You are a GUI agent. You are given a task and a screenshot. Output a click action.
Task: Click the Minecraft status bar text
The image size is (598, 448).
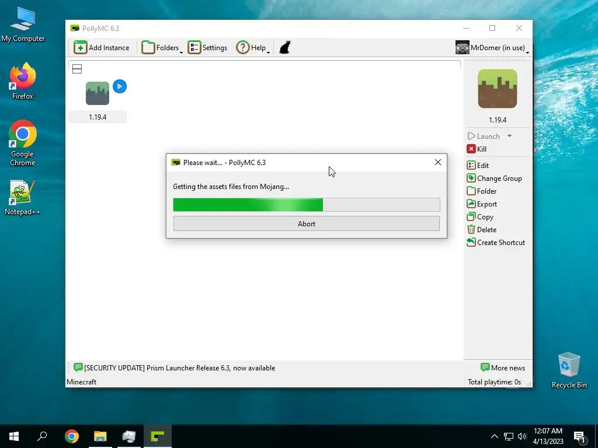click(x=82, y=381)
